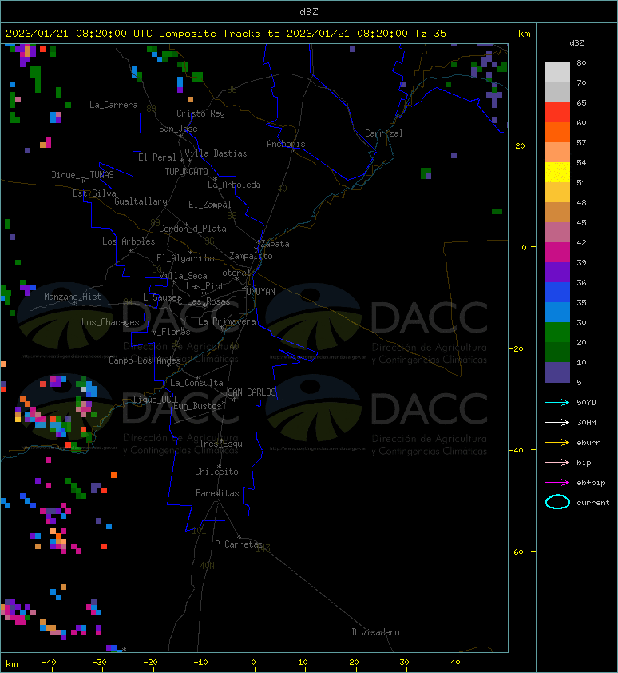Click the Anchoris label on map
This screenshot has height=673, width=618.
coord(286,144)
